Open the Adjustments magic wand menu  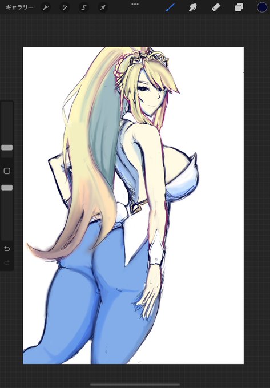[x=65, y=7]
